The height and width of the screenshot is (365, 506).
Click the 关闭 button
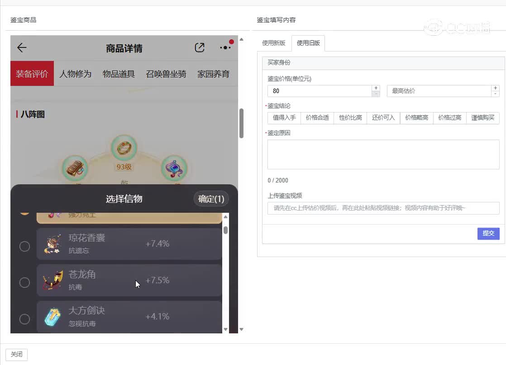16,354
